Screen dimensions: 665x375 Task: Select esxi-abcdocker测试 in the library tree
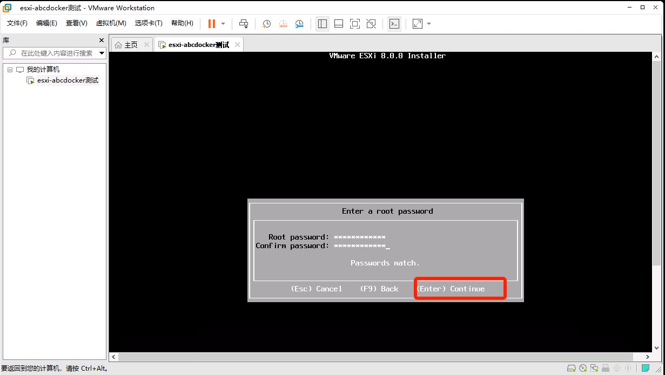click(x=68, y=80)
